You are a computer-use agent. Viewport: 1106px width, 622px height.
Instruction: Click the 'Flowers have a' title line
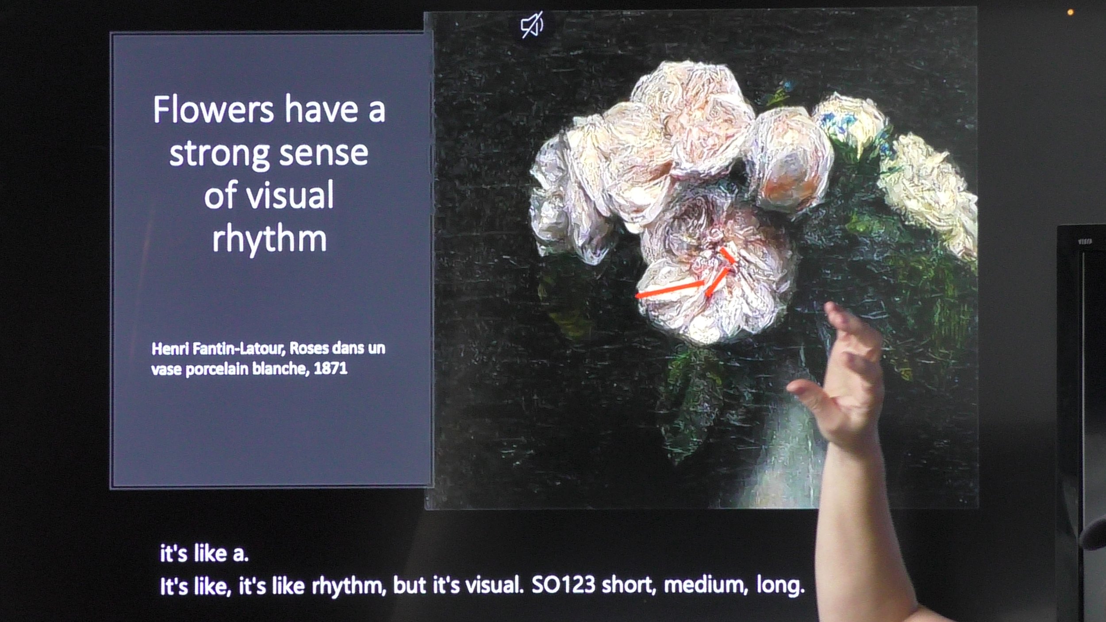(x=269, y=110)
